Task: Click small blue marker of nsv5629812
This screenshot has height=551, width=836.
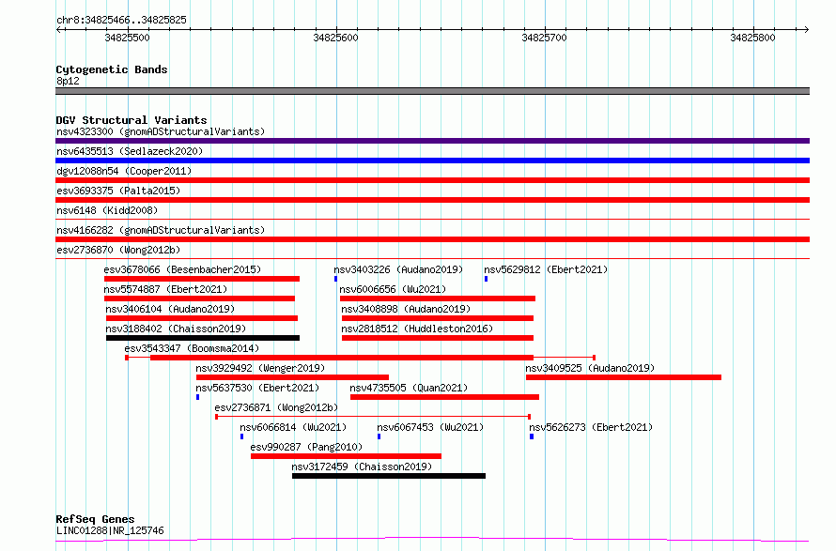Action: click(487, 279)
